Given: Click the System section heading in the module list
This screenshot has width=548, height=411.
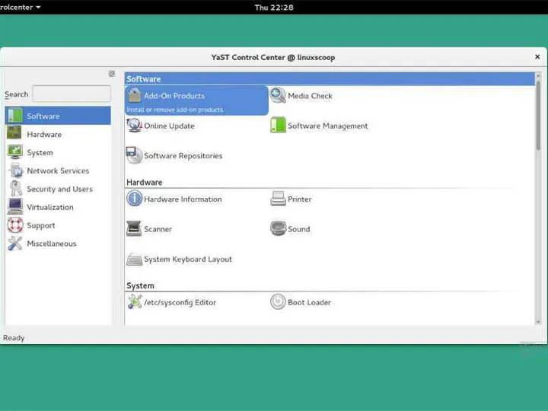Looking at the screenshot, I should 140,286.
